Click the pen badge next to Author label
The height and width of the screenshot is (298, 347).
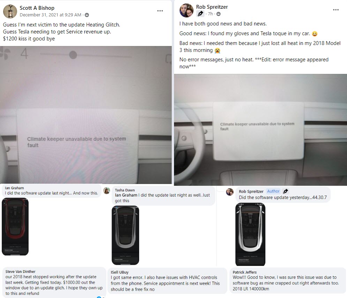click(286, 191)
